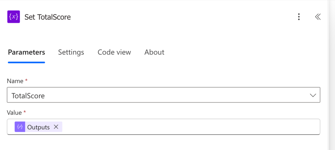Viewport: 335px width, 150px height.
Task: Click empty area in the Value field
Action: 190,127
